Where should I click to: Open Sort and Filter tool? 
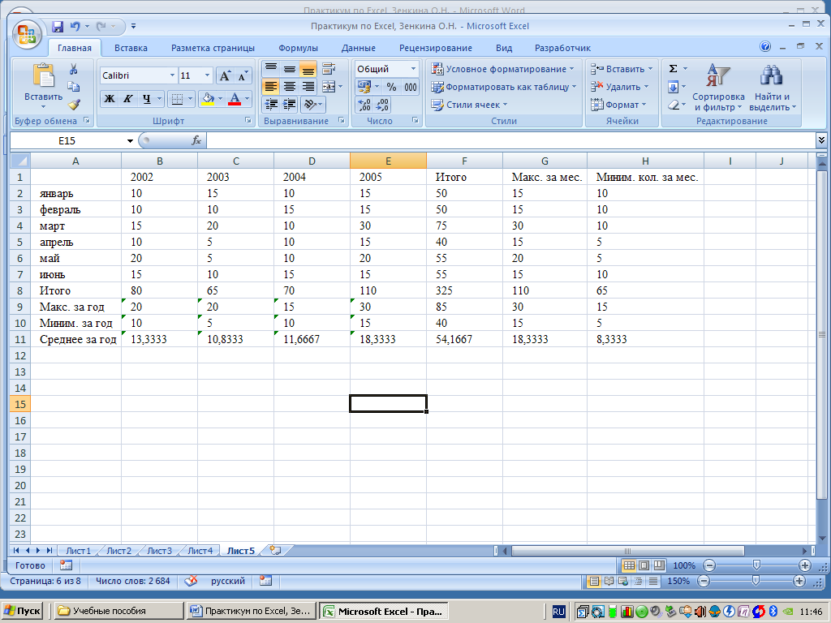point(718,88)
